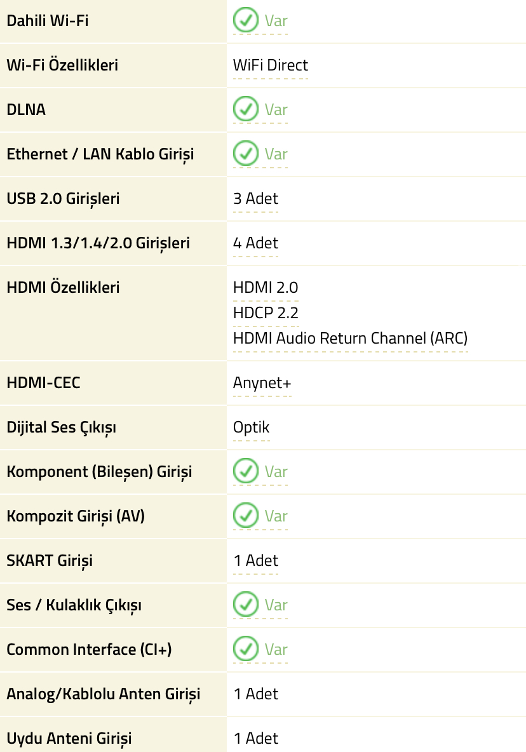Image resolution: width=526 pixels, height=752 pixels.
Task: Click the green checkmark icon in DLNA row
Action: tap(245, 109)
